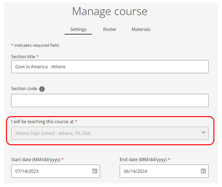Click the Section code info icon
222x187 pixels.
pyautogui.click(x=42, y=89)
